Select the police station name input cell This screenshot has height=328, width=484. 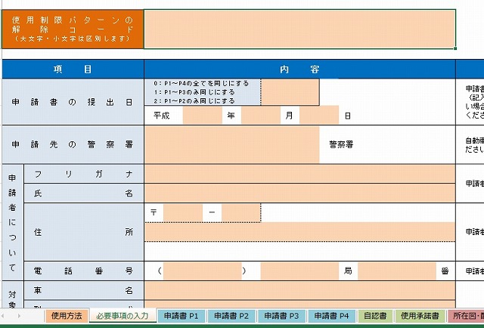pos(231,145)
